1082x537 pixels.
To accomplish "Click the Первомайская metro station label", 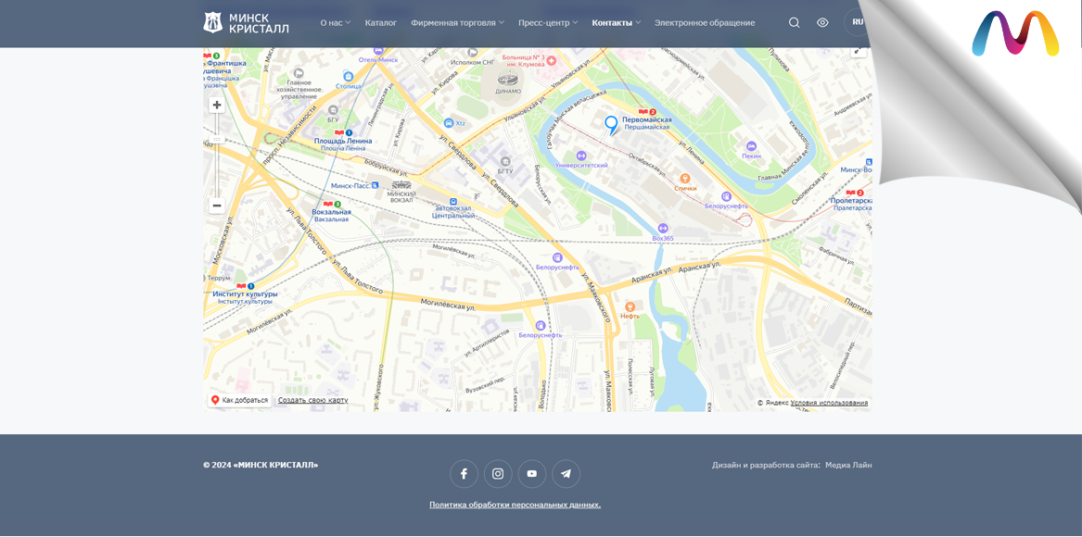I will coord(646,119).
